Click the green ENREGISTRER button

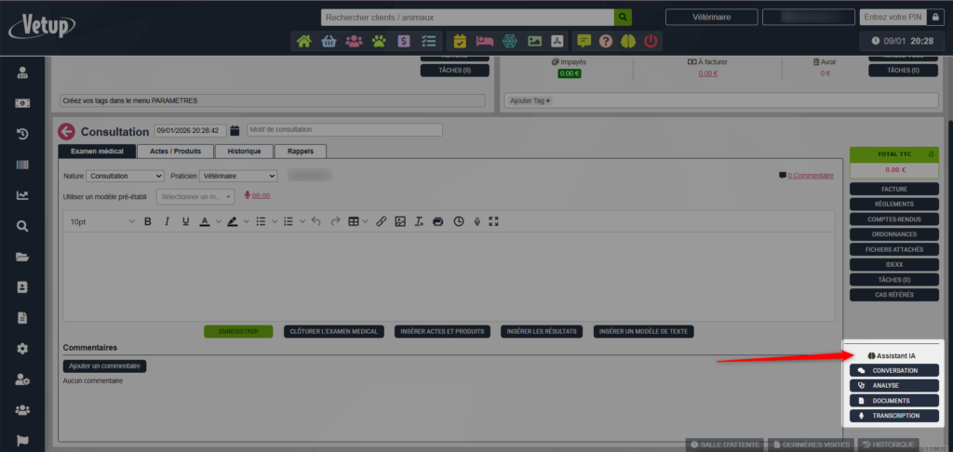[x=238, y=331]
